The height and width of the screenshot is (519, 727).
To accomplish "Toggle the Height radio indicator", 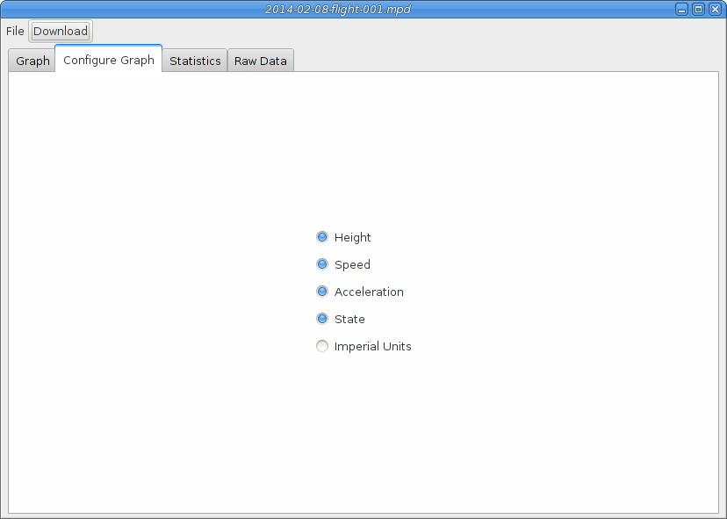I will click(322, 237).
